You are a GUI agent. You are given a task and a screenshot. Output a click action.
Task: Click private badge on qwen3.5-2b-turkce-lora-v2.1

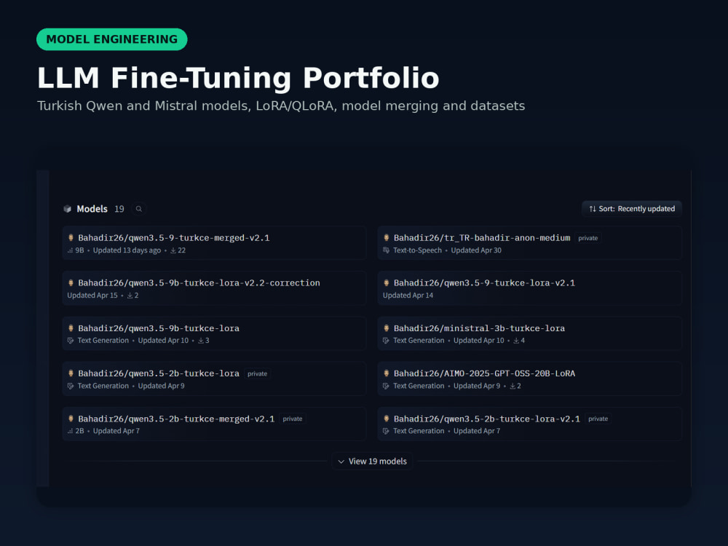click(x=598, y=419)
